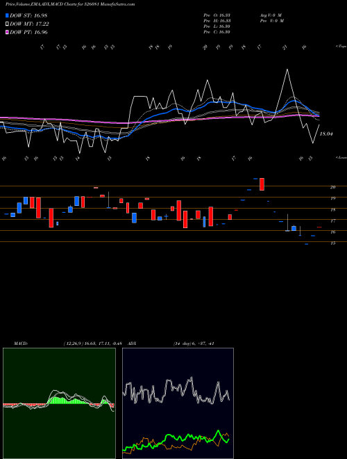Click the Avg V: 0 M value
The image size is (347, 459).
[271, 15]
